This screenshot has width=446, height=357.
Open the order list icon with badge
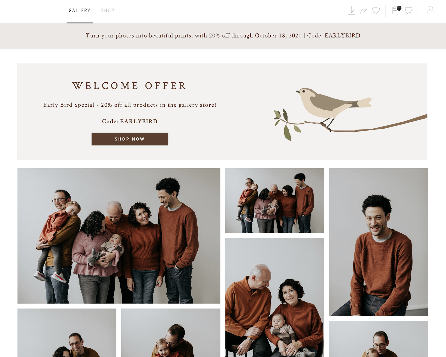tap(396, 10)
